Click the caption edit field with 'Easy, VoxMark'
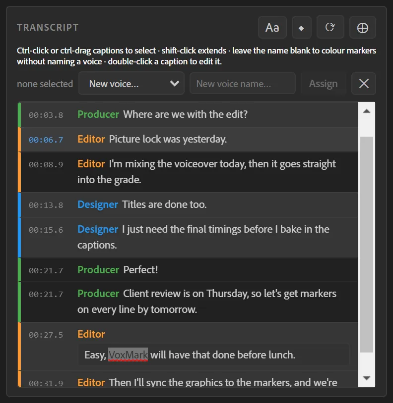 click(214, 354)
